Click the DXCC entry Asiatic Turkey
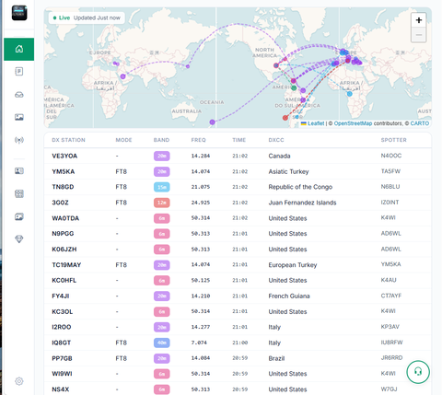 click(x=288, y=171)
